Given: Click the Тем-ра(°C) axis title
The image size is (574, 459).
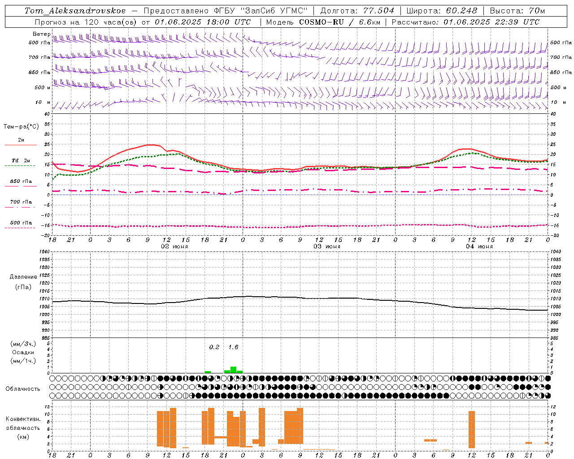Looking at the screenshot, I should click(21, 126).
